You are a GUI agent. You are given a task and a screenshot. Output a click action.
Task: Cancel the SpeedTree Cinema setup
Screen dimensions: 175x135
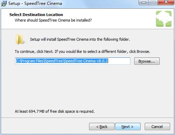click(157, 127)
